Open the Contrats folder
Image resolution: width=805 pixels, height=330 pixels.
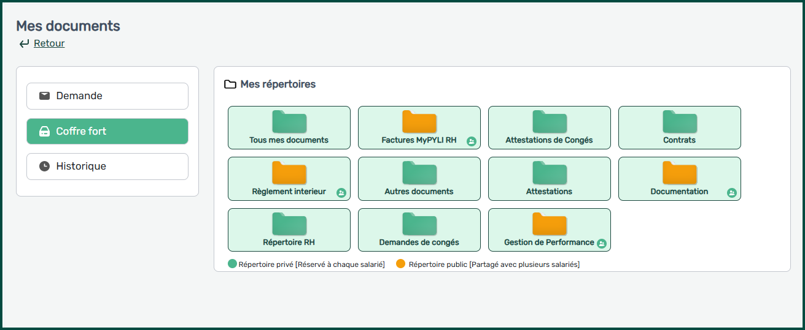(x=679, y=127)
